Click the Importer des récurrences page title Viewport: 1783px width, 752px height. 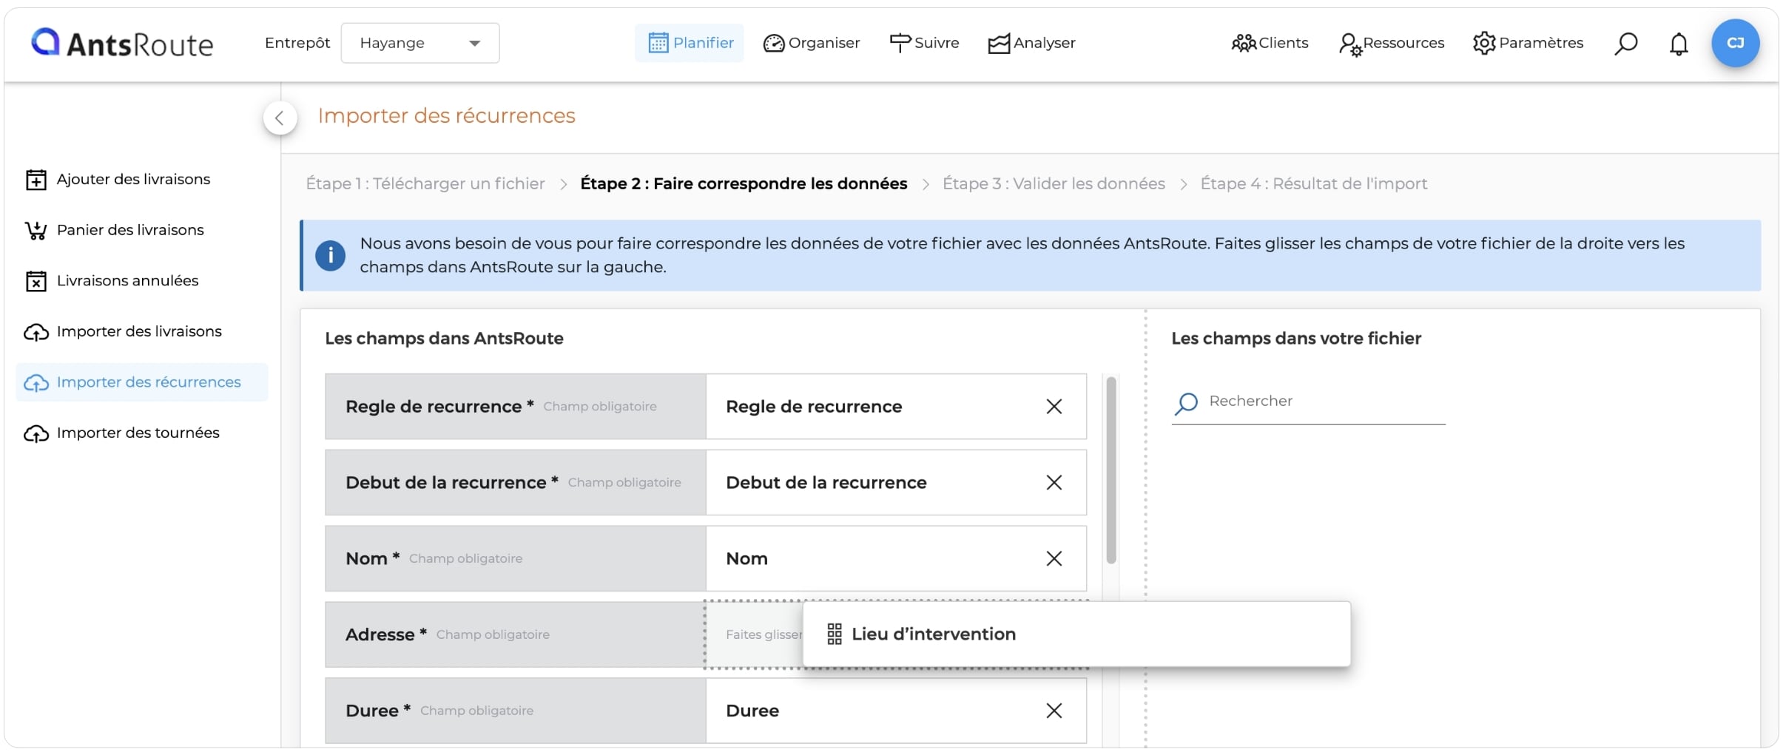(446, 116)
